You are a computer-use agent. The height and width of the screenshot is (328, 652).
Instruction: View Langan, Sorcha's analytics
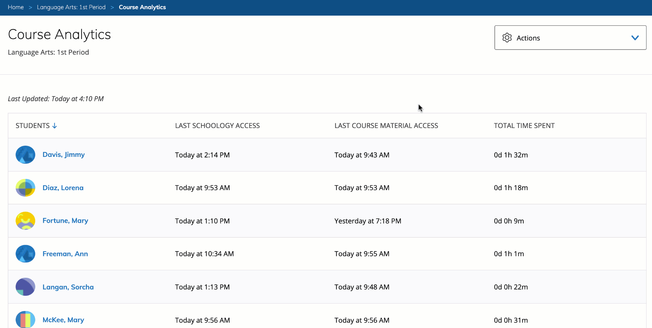[68, 287]
